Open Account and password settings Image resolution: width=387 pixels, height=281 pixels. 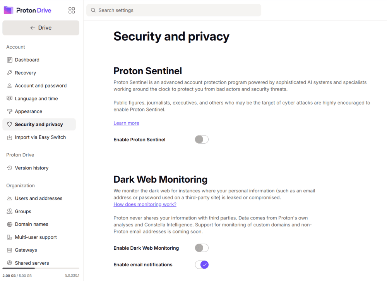[41, 86]
